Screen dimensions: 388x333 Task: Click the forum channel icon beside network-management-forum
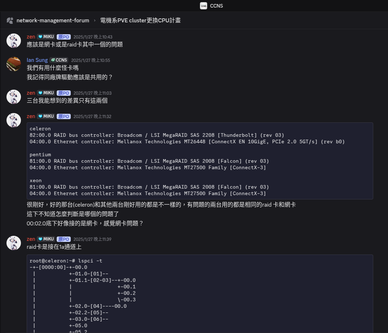[x=10, y=21]
